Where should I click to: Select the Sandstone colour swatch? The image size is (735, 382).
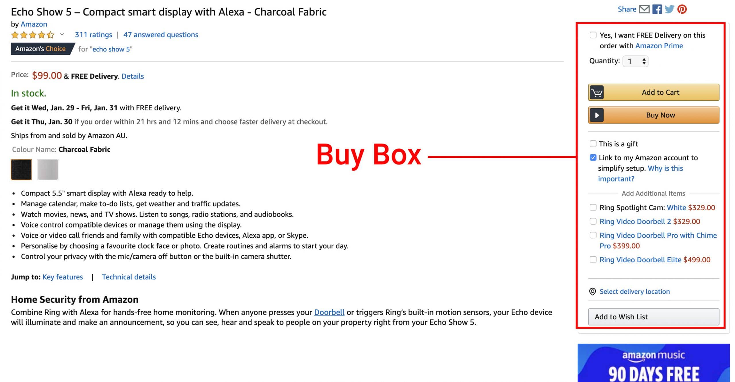point(48,169)
